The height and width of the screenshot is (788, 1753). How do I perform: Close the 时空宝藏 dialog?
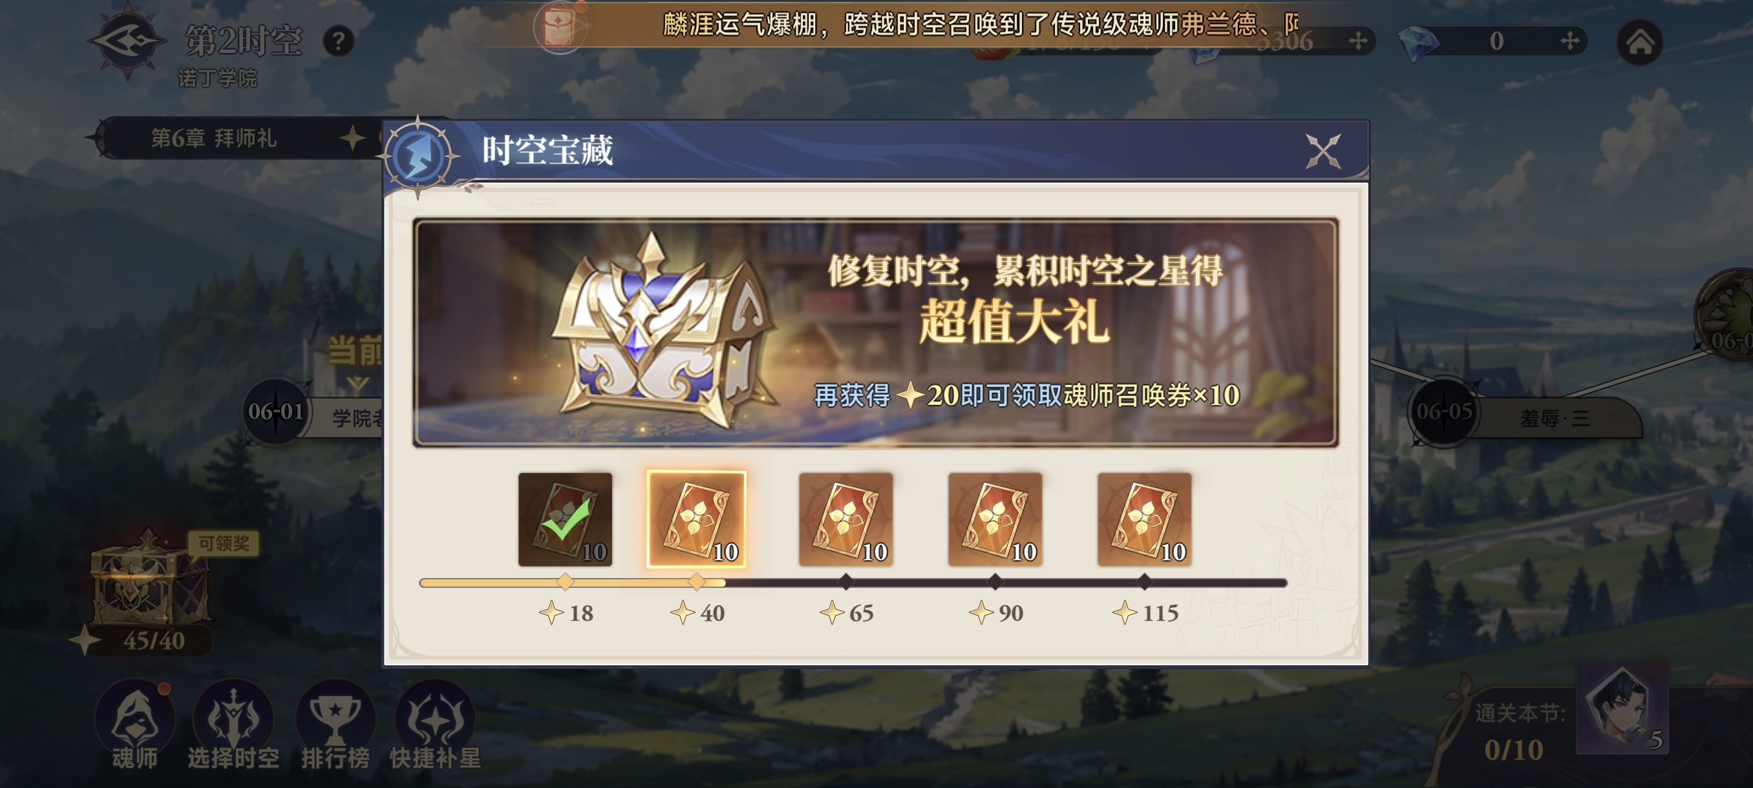click(1323, 151)
